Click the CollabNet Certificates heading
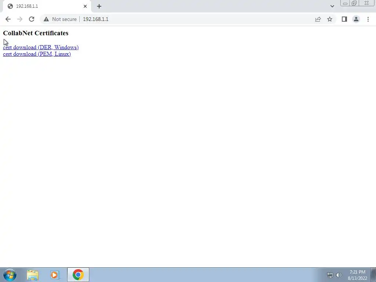The width and height of the screenshot is (376, 282). point(36,33)
